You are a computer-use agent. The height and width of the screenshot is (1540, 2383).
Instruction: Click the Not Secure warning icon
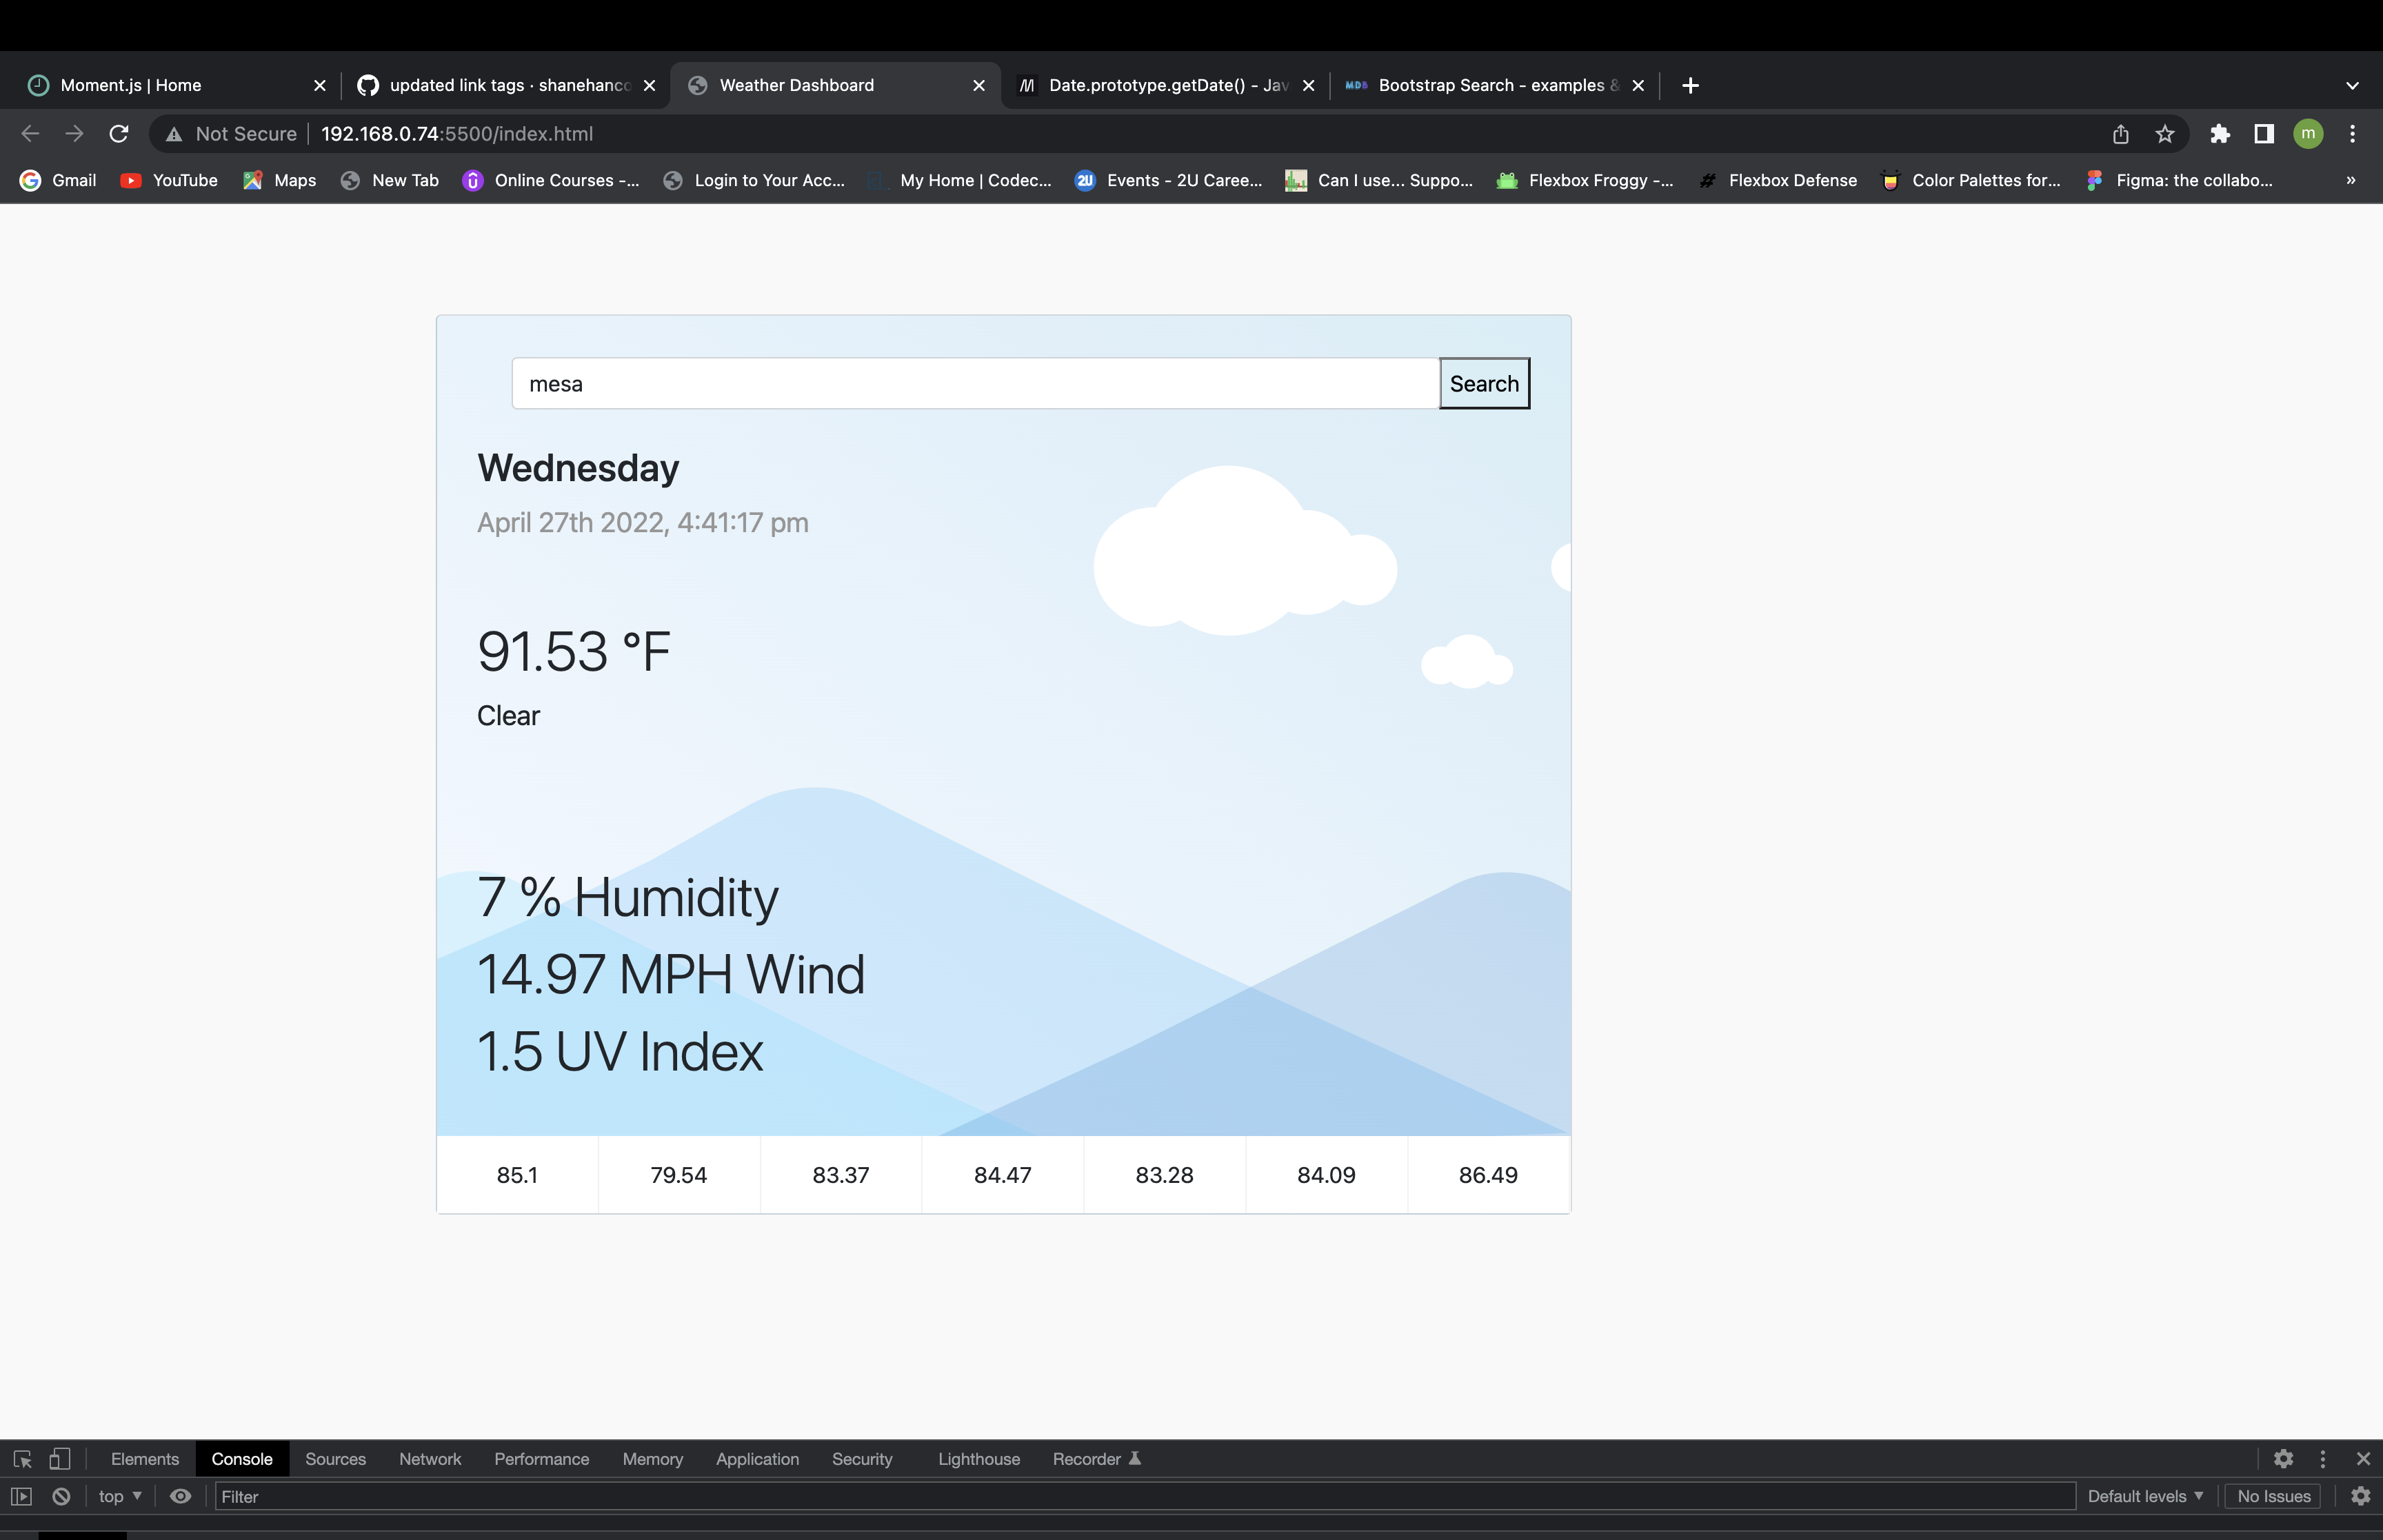[174, 134]
